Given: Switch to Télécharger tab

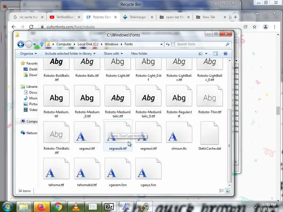Looking at the screenshot, I should [138, 17].
